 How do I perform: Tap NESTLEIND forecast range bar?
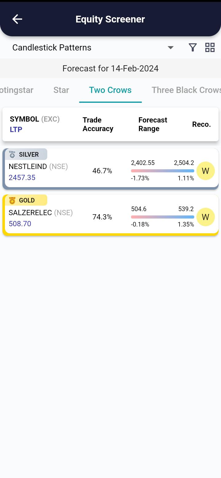click(x=162, y=171)
